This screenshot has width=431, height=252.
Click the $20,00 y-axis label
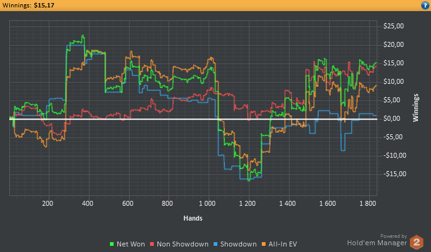click(x=393, y=44)
